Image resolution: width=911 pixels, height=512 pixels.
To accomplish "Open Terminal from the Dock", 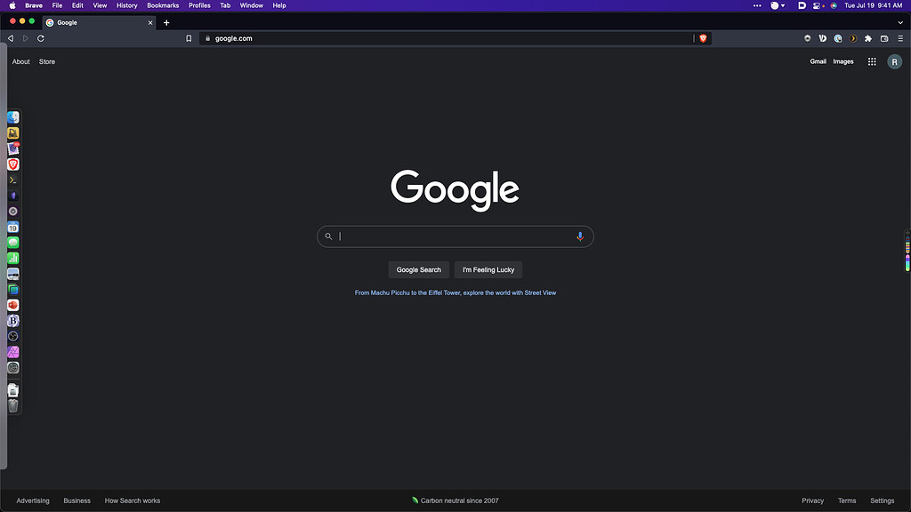I will click(12, 180).
